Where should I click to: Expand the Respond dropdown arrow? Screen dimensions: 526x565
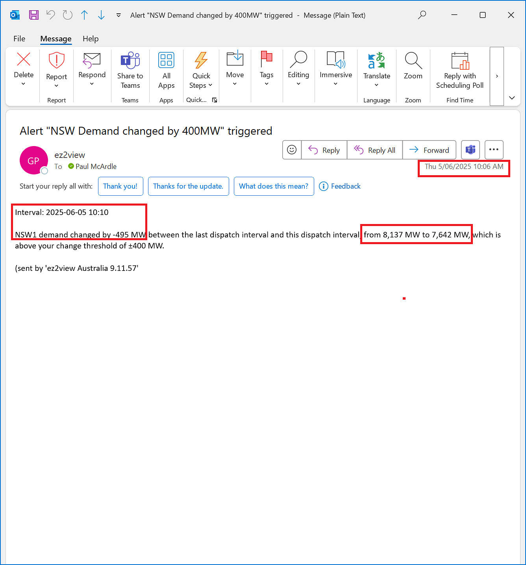92,84
